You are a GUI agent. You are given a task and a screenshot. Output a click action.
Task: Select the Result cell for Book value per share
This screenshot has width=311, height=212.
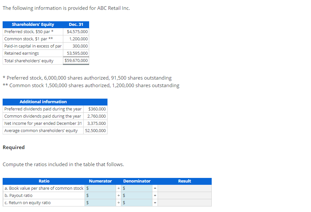pos(185,188)
